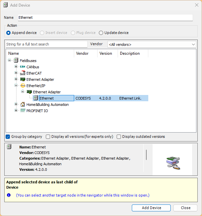Click the nested Ethernet Adapter icon under EtherNet/IP
Viewport: 202px width, 216px height.
click(29, 92)
